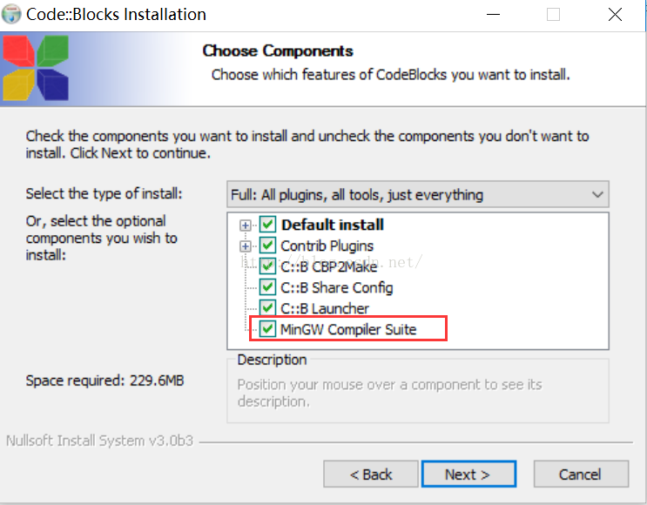Return with the Back button
The height and width of the screenshot is (505, 647).
pyautogui.click(x=371, y=474)
